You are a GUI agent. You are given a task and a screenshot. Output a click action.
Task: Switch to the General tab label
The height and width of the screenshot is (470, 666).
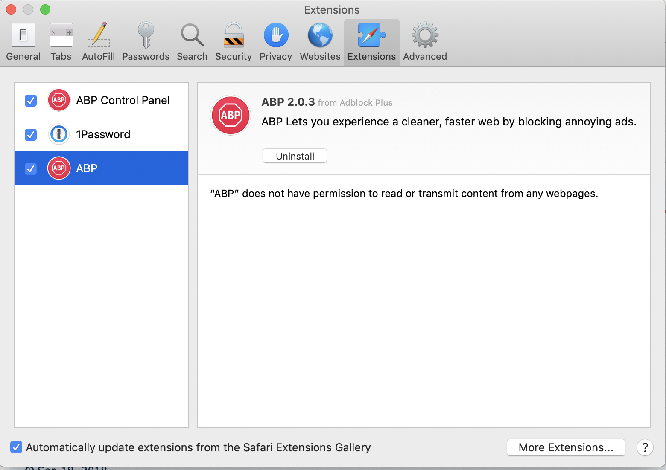pyautogui.click(x=23, y=56)
